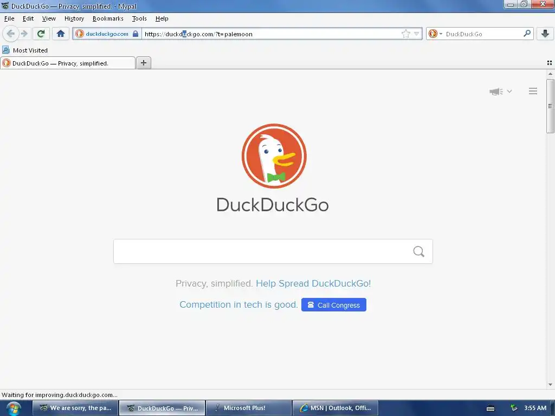Click the DuckDuckGo — Priv... taskbar button
This screenshot has height=416, width=555.
pos(162,408)
